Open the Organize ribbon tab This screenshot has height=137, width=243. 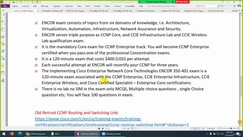pos(57,6)
